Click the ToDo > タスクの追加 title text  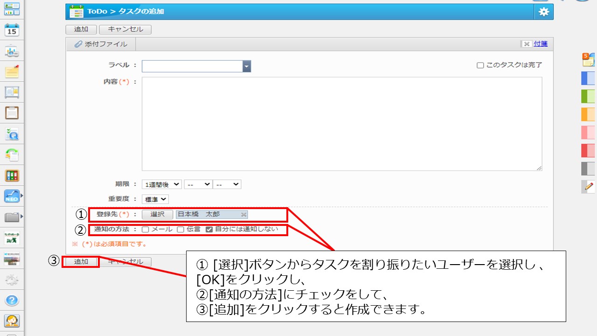125,12
